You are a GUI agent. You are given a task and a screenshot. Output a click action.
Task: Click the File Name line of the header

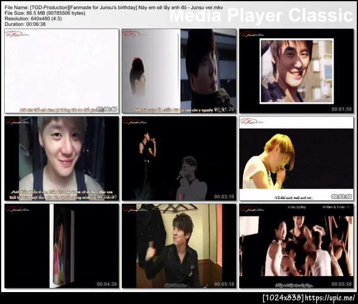(x=114, y=8)
